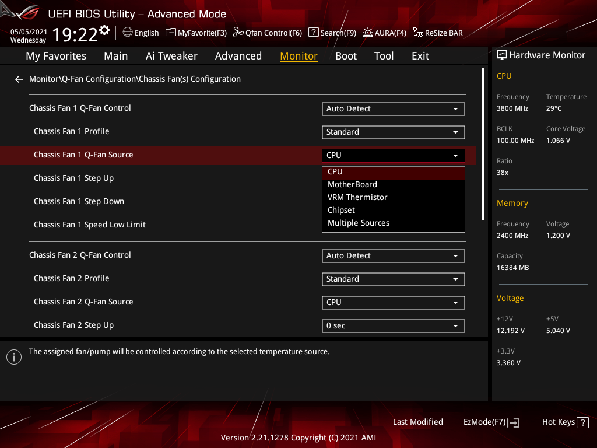Open MyFavorite(F3) list icon
The image size is (597, 448).
[171, 33]
